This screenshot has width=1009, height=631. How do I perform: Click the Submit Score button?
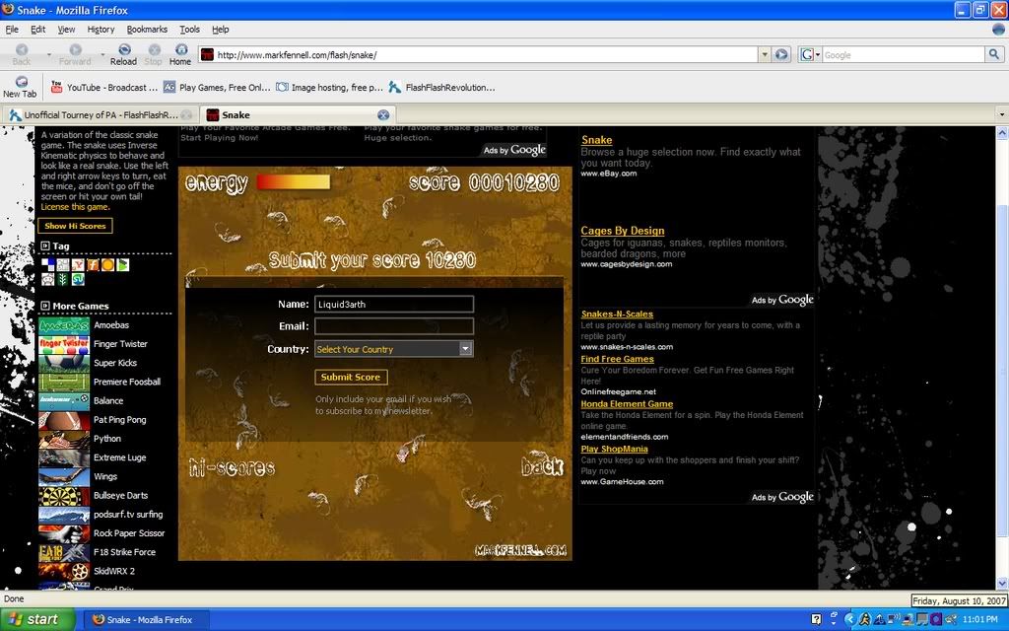click(351, 378)
